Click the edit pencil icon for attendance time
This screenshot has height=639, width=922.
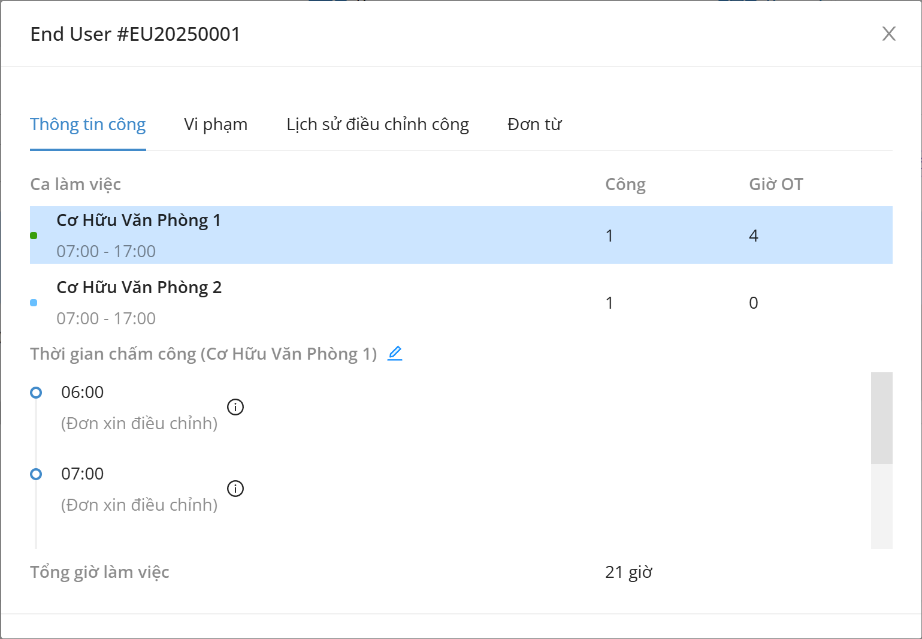395,354
